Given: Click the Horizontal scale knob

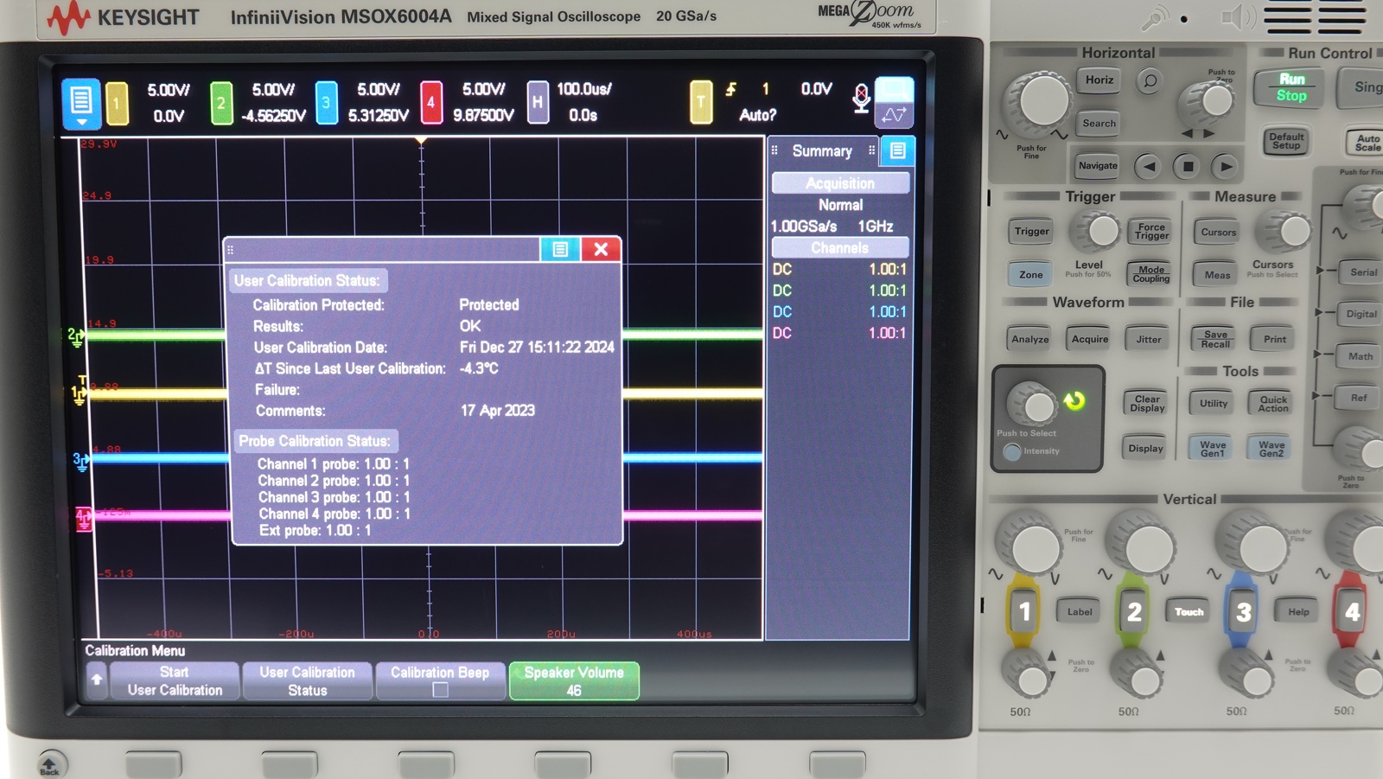Looking at the screenshot, I should click(1042, 101).
